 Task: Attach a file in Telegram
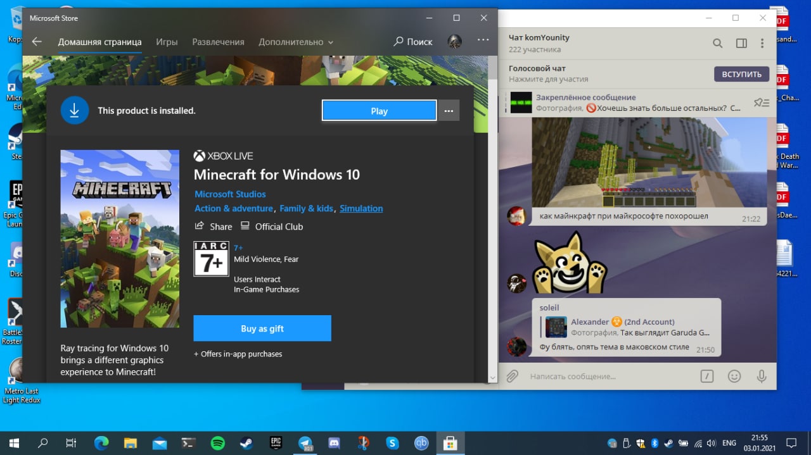[512, 376]
